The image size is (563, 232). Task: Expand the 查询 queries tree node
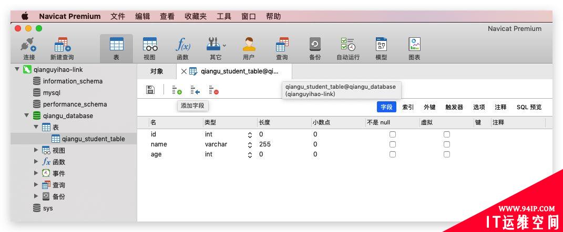[x=36, y=185]
